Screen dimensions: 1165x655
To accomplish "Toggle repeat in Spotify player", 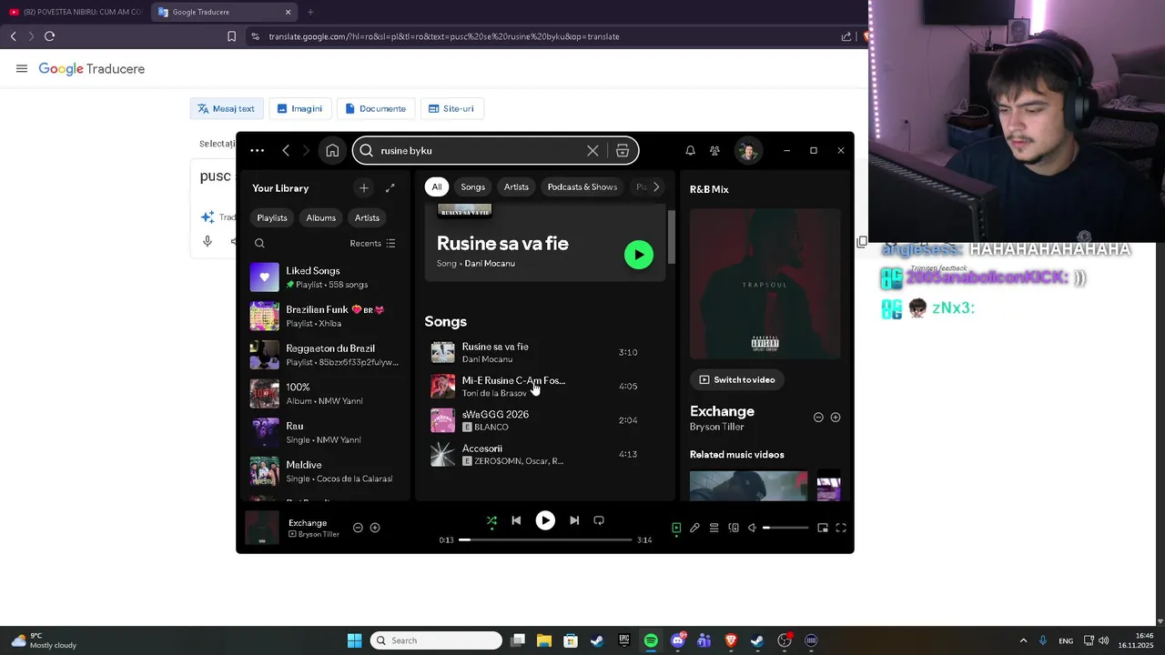I will (599, 520).
